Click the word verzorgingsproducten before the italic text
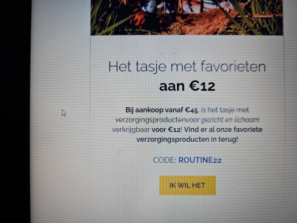The height and width of the screenshot is (223, 297). pyautogui.click(x=151, y=120)
